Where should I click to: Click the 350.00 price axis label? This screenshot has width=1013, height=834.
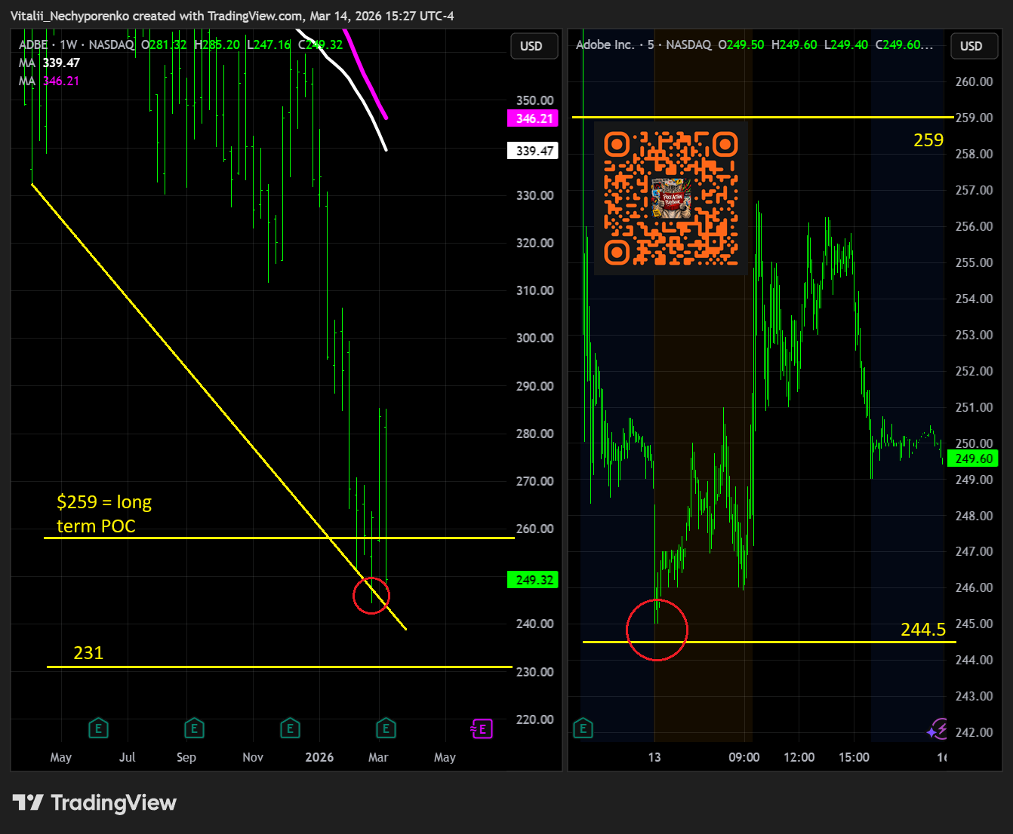(x=534, y=100)
